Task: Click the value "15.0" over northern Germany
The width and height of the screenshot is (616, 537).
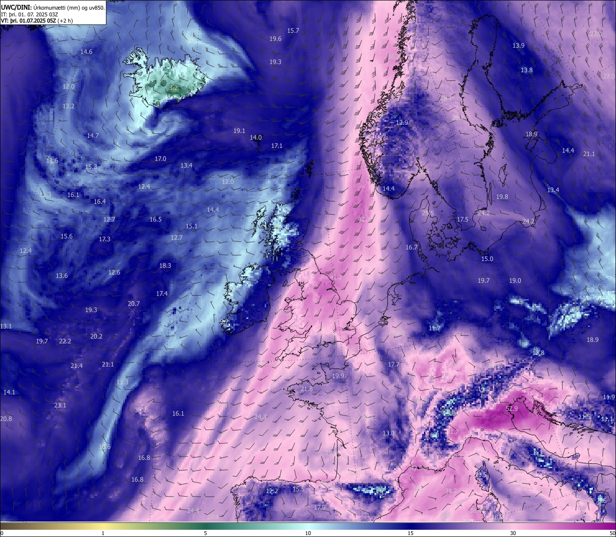Action: pyautogui.click(x=487, y=259)
